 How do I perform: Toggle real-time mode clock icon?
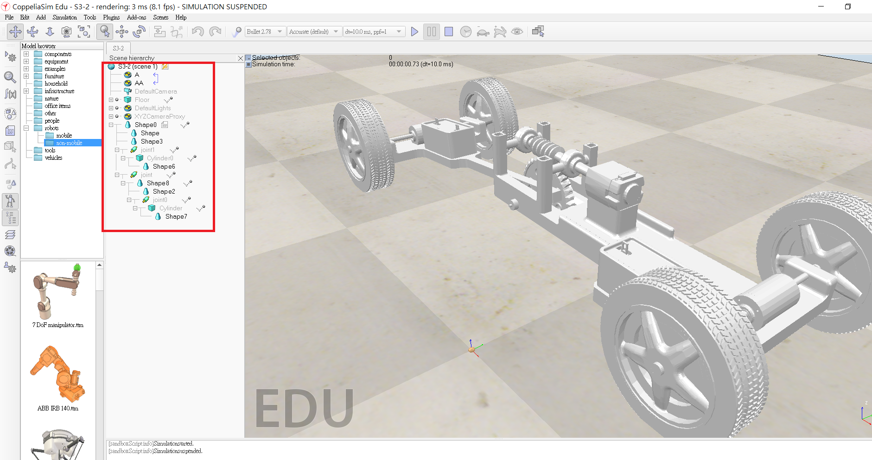click(466, 32)
